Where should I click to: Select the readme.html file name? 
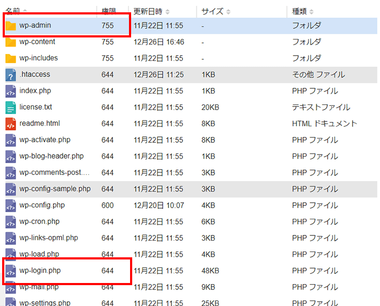point(40,124)
